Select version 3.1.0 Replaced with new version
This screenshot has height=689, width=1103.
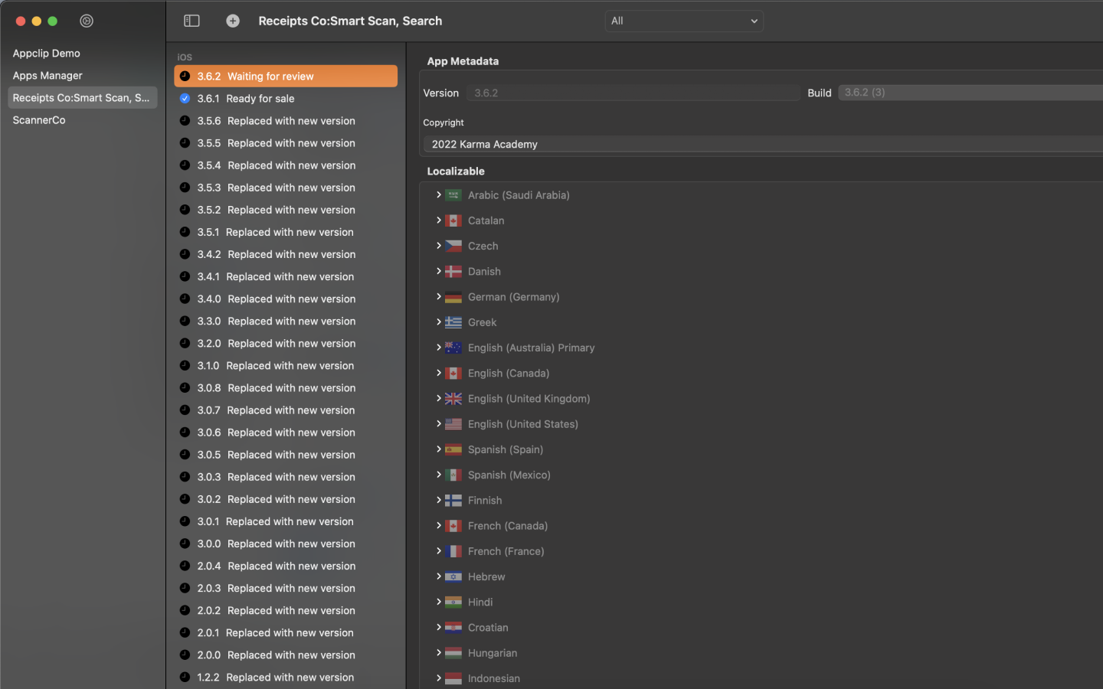(x=286, y=365)
